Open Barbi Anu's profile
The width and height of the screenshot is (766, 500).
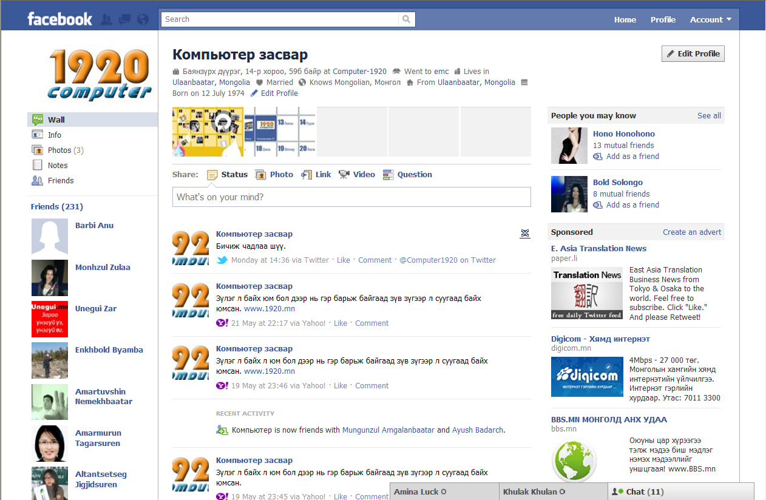(x=94, y=226)
